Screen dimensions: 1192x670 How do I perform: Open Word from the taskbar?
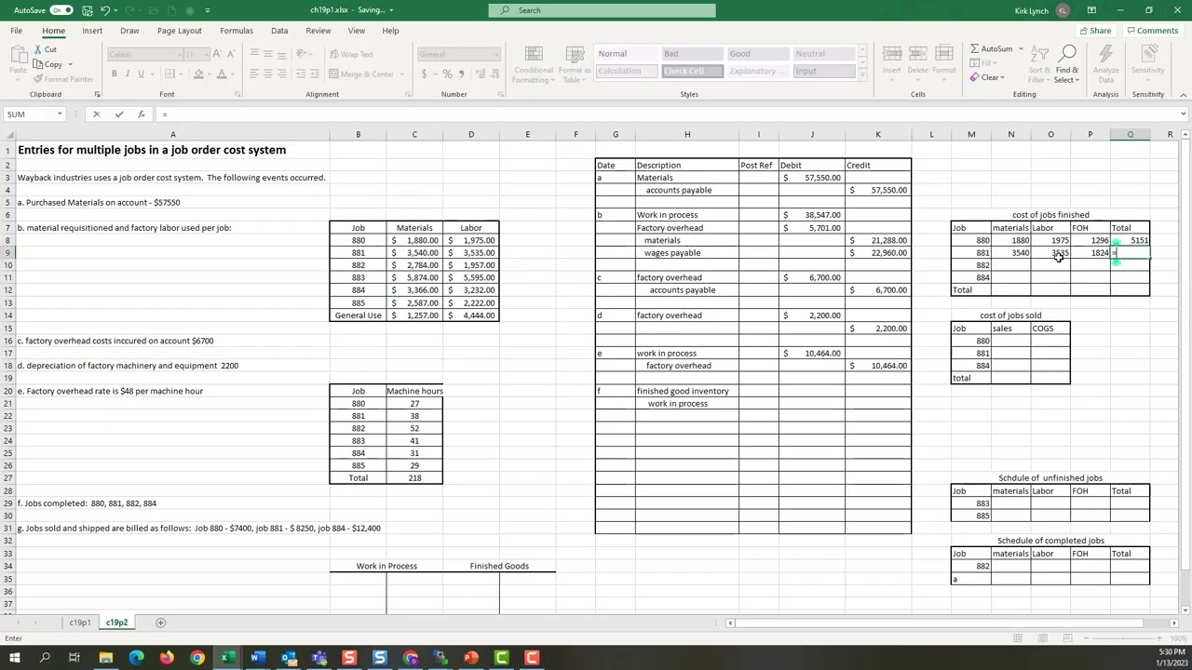coord(258,658)
